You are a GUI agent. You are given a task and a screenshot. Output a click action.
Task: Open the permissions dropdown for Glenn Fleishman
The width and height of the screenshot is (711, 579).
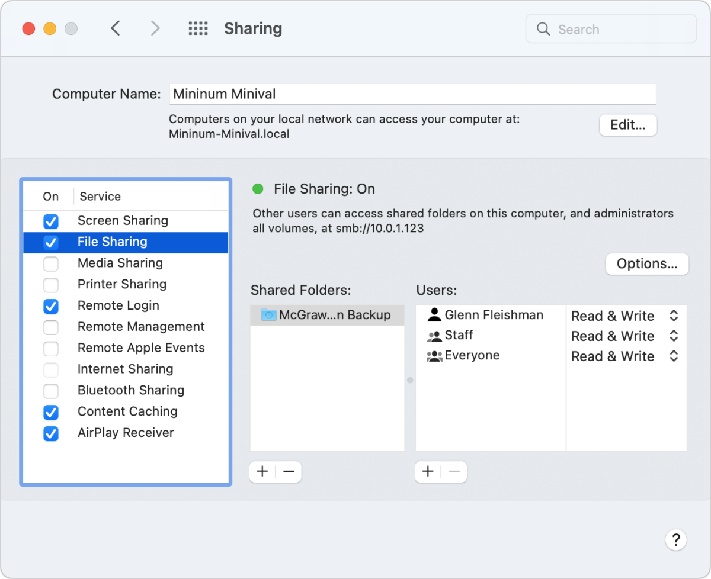click(673, 316)
